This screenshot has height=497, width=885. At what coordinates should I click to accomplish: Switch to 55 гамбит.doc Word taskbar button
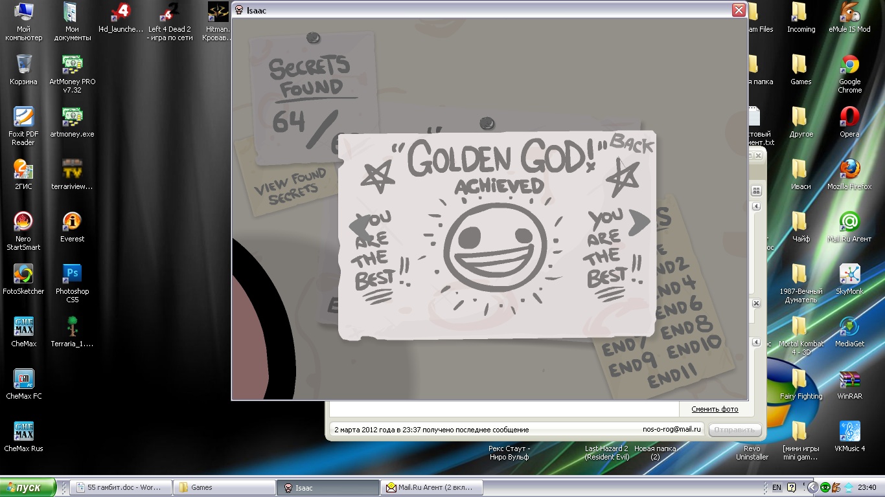pyautogui.click(x=121, y=488)
